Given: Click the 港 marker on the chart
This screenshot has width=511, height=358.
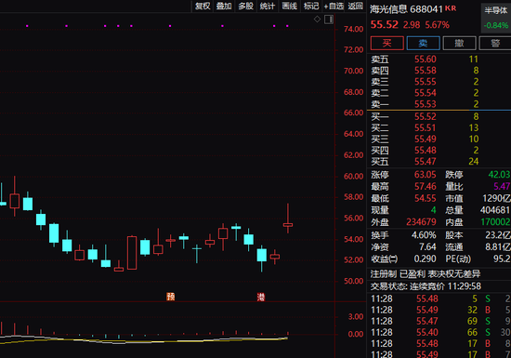Looking at the screenshot, I should pyautogui.click(x=261, y=297).
